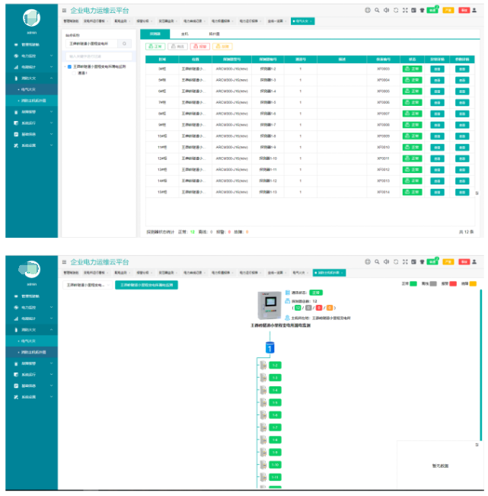
Task: Switch to 拓扑图 tab
Action: (x=214, y=34)
